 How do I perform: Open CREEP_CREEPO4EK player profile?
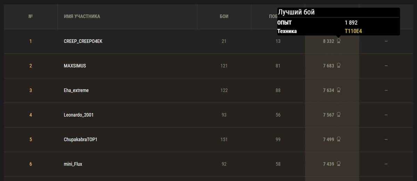coord(83,41)
